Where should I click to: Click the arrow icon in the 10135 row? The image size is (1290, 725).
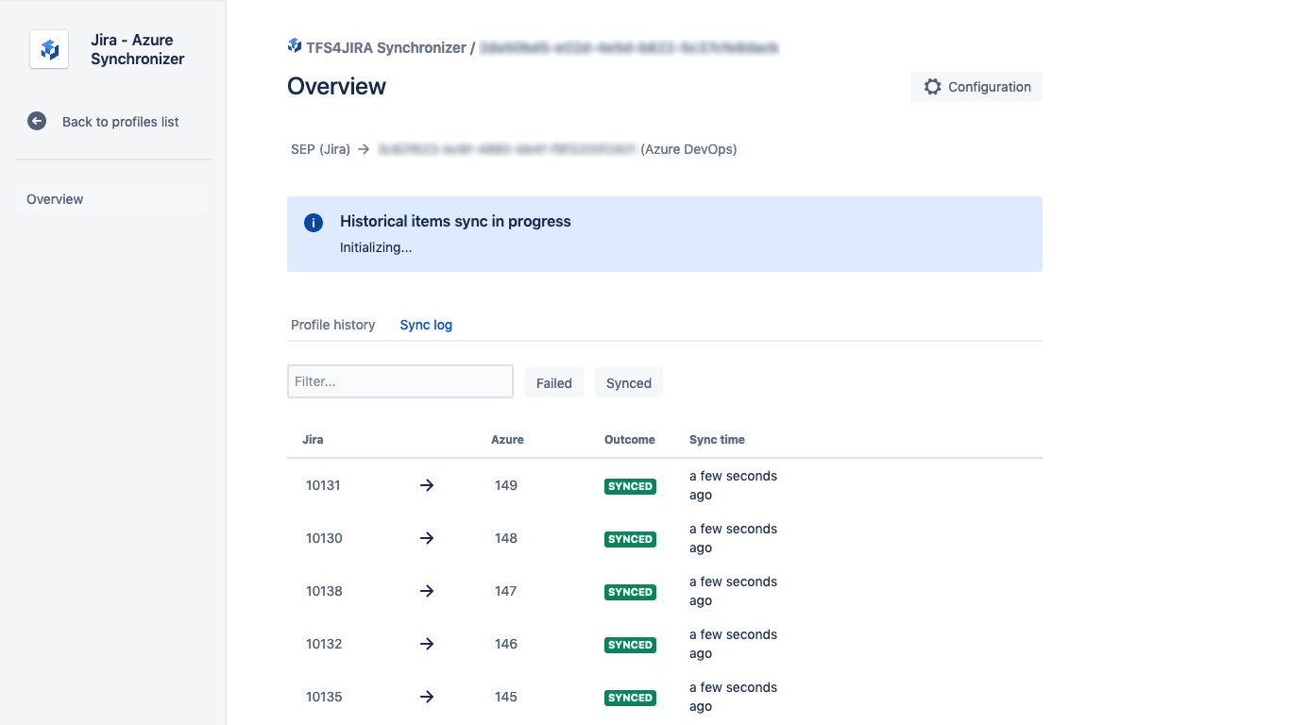click(427, 697)
